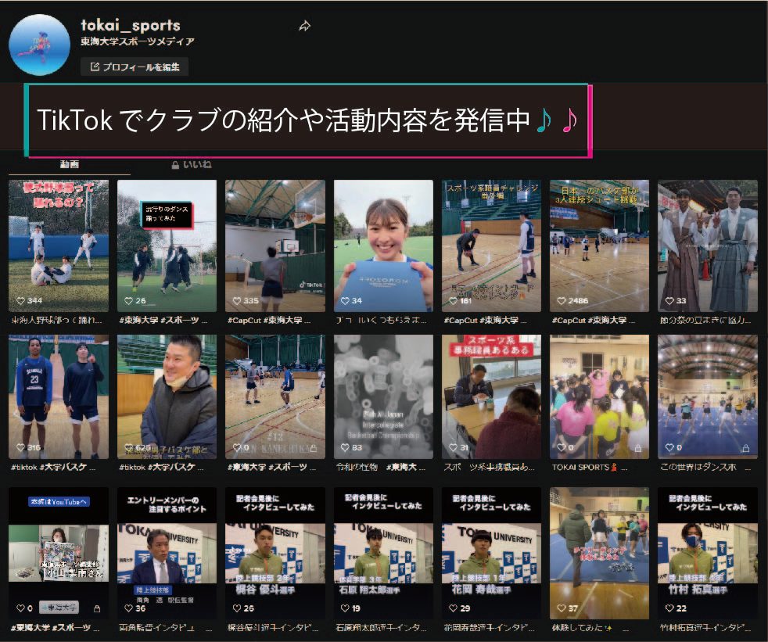Click the share arrow icon beside tokai_sports
The height and width of the screenshot is (642, 768).
(x=305, y=26)
